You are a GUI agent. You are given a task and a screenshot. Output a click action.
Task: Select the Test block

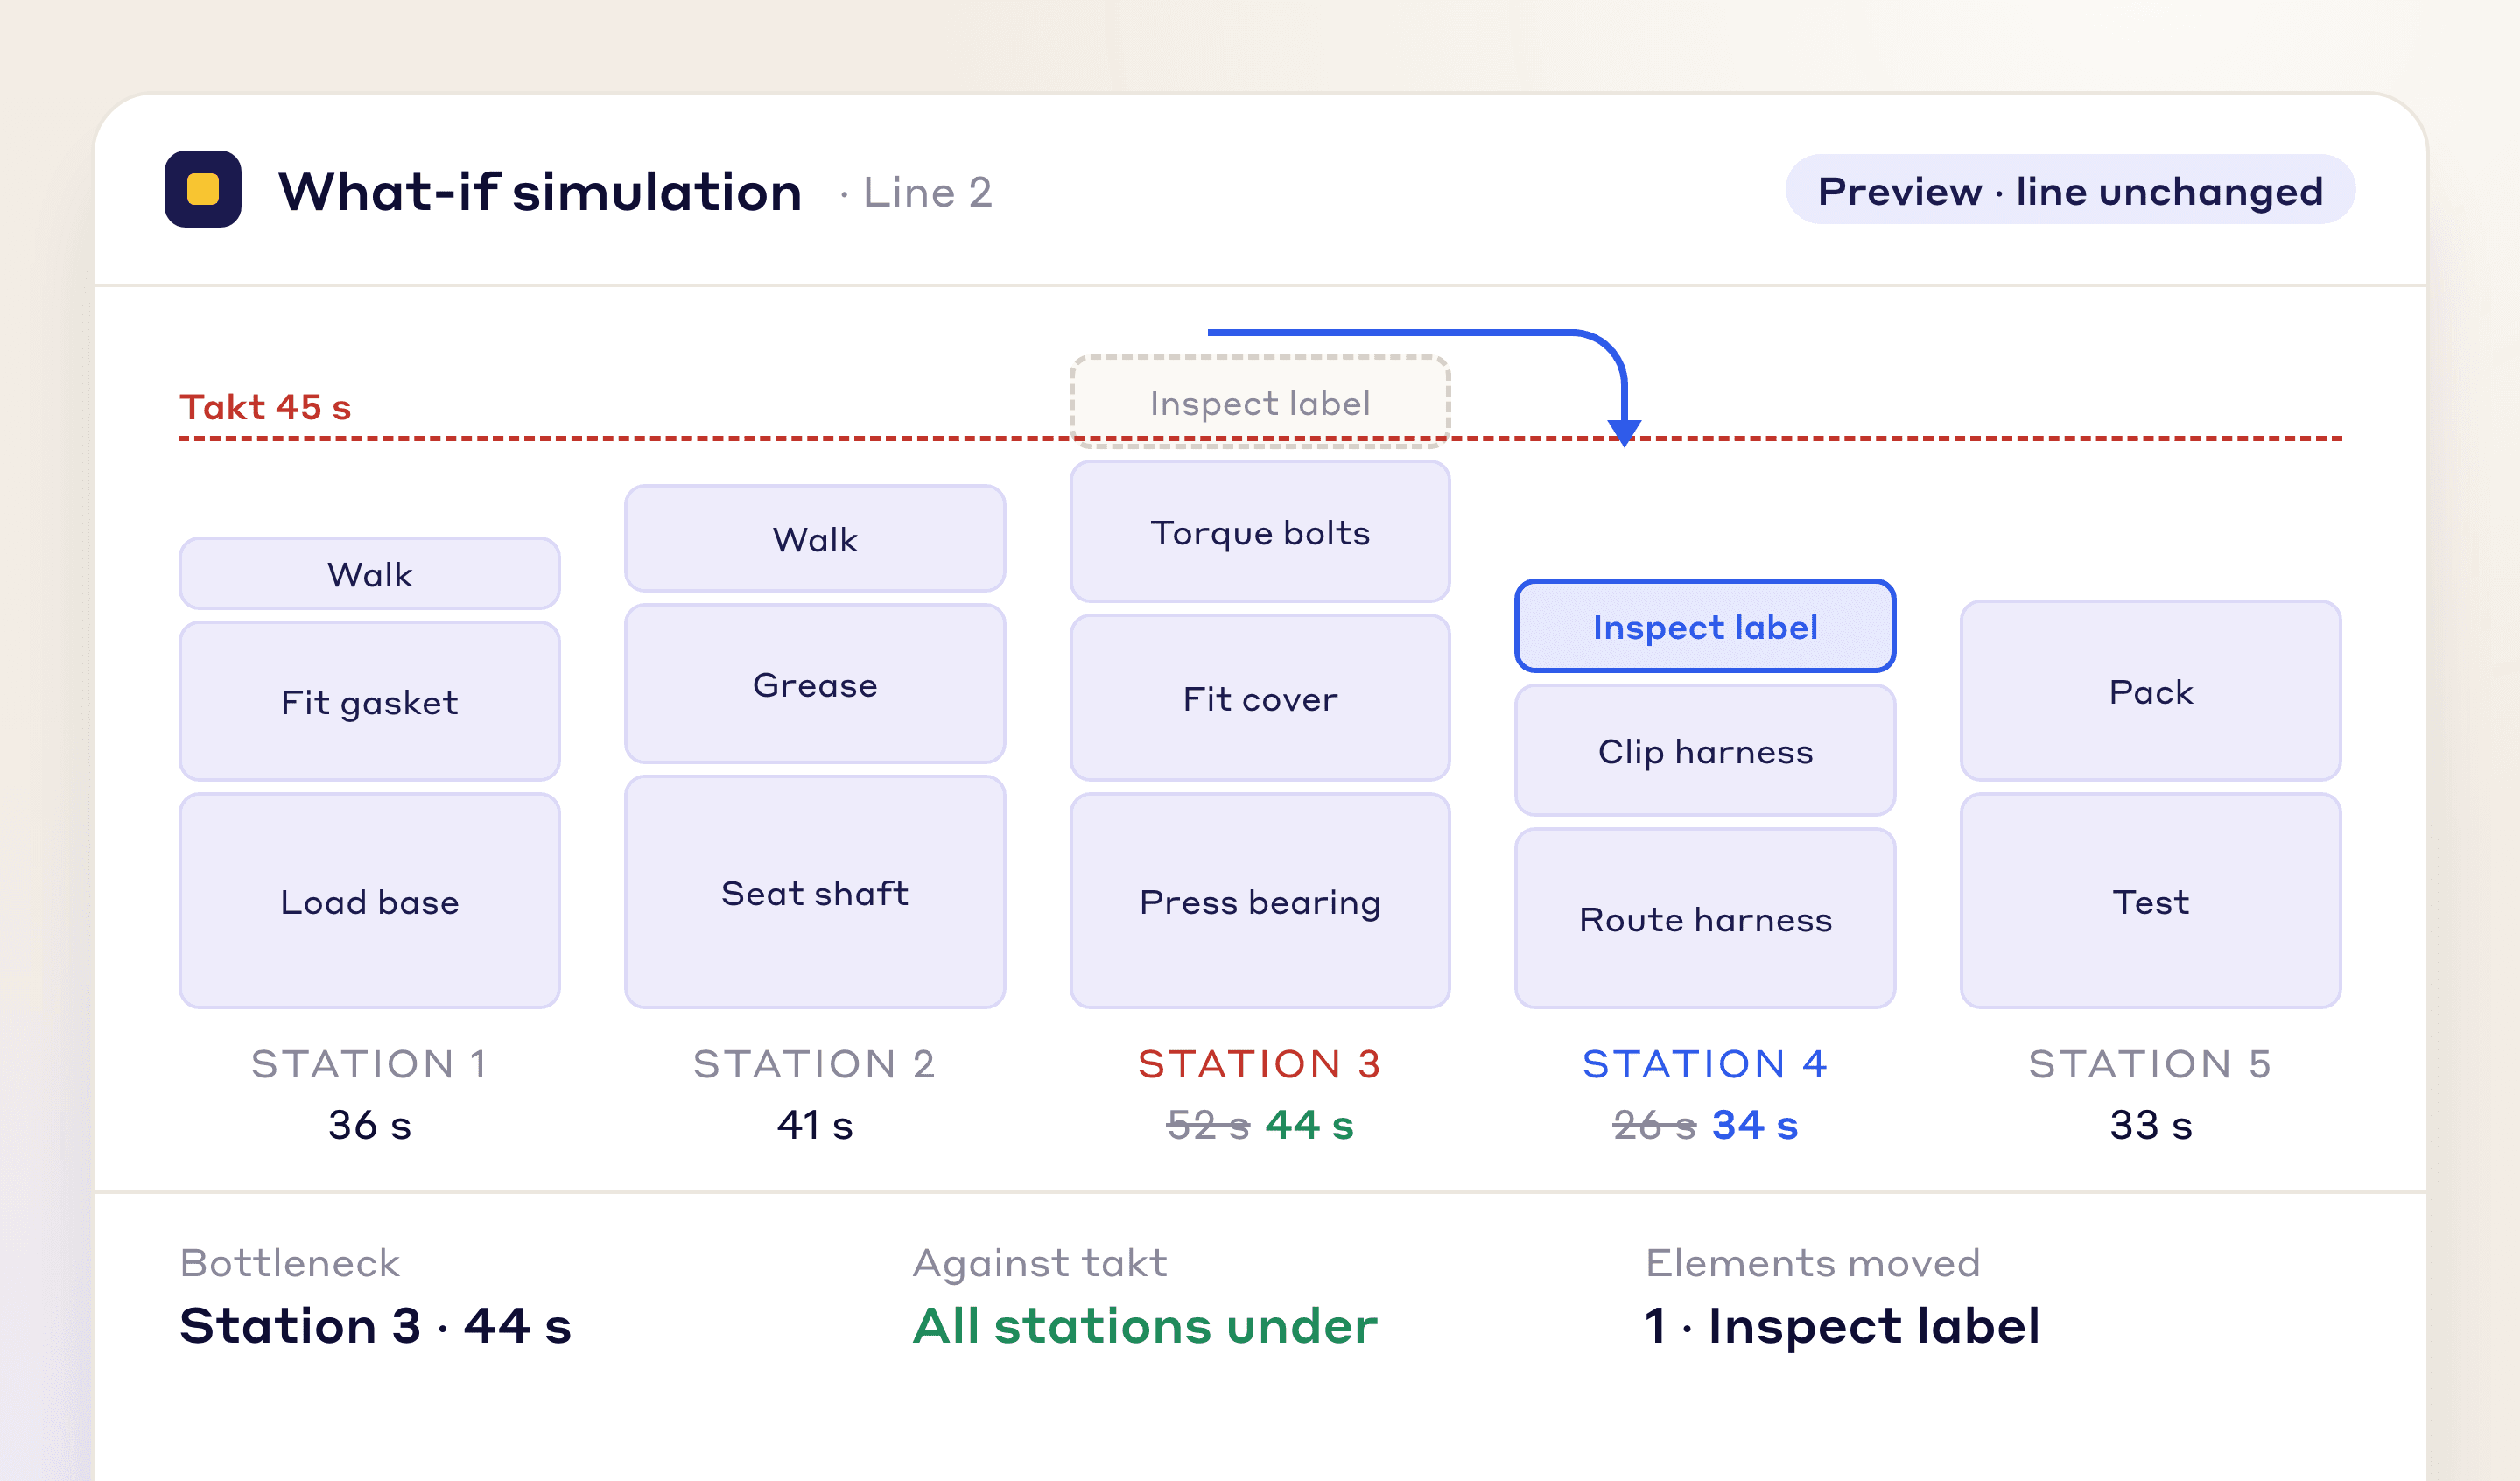(x=2151, y=901)
